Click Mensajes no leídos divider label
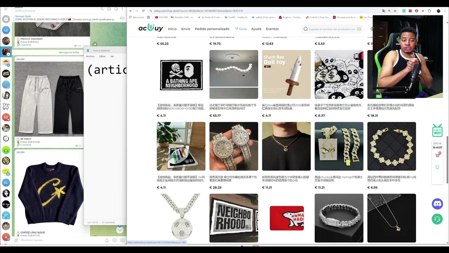 pos(69,52)
